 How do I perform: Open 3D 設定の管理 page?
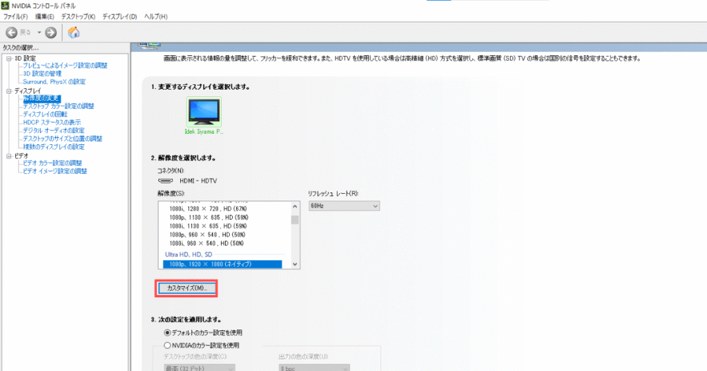pos(42,73)
